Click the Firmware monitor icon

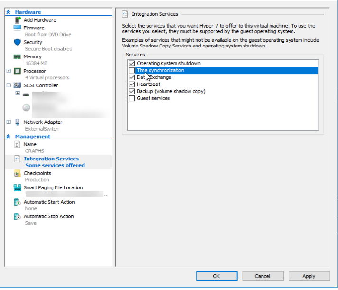[x=17, y=28]
